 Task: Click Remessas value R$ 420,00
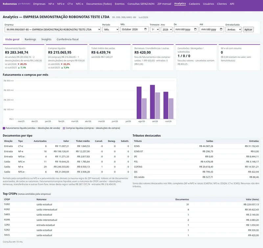(143, 52)
